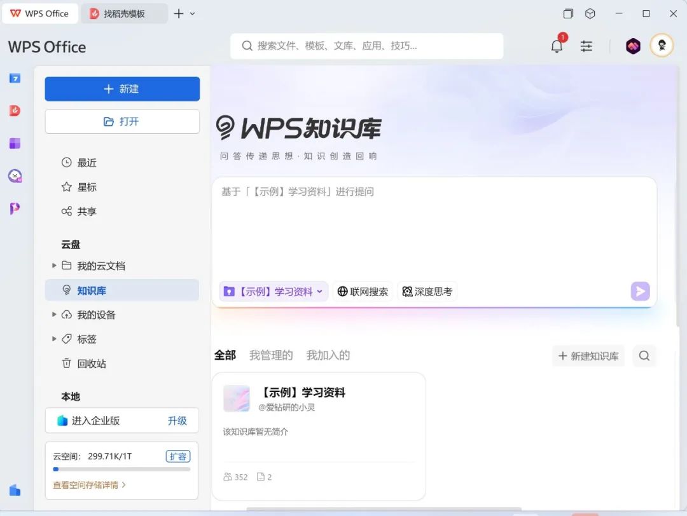Click the 新建 button
The width and height of the screenshot is (687, 516).
click(x=122, y=89)
